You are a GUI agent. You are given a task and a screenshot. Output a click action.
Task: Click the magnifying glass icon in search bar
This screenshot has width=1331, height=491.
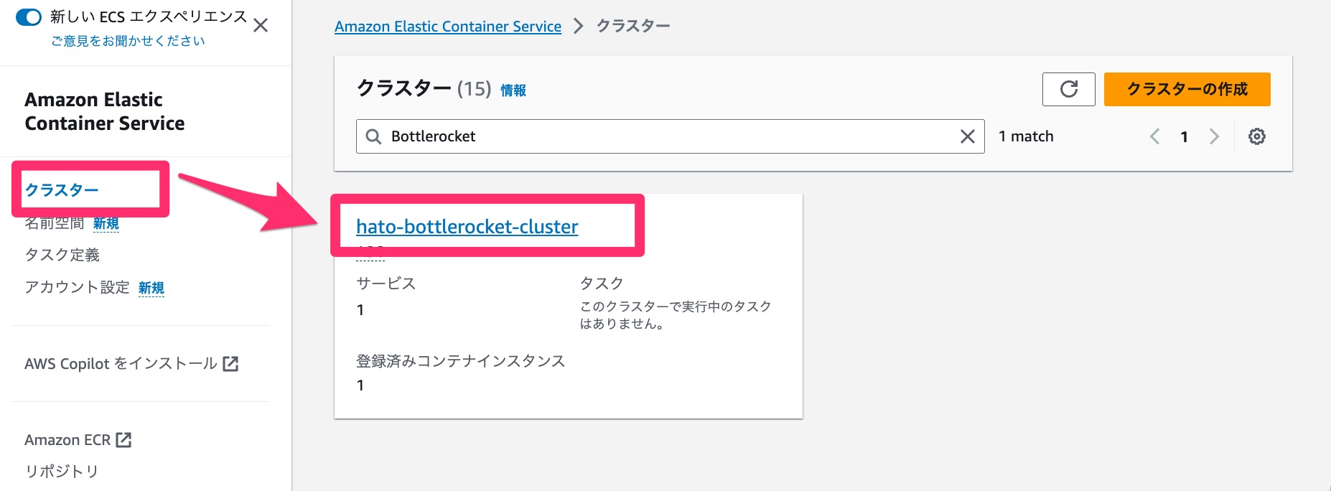pos(373,136)
